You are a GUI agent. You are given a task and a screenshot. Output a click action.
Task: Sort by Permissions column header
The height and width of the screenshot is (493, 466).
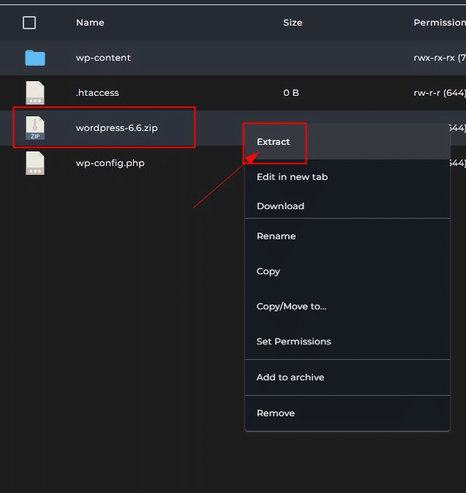pos(440,23)
